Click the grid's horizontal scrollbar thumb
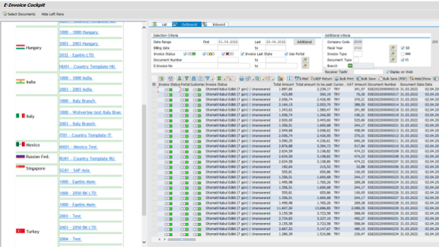This screenshot has width=439, height=247. click(x=181, y=239)
